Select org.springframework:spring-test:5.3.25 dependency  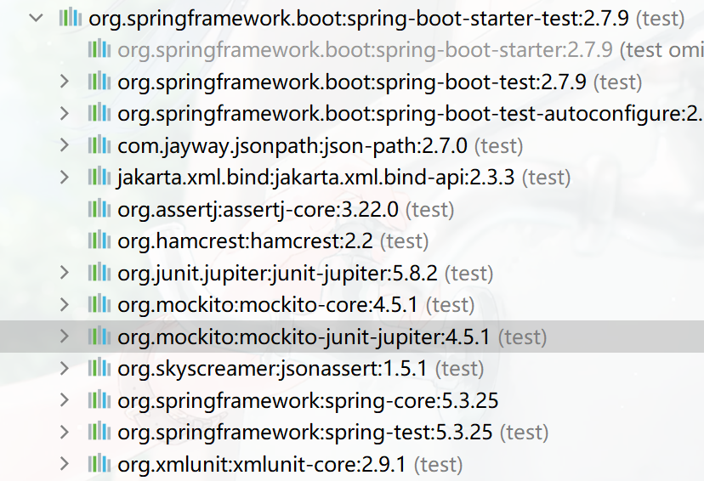pyautogui.click(x=352, y=432)
